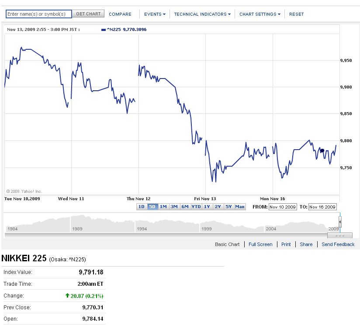Click the 9,950 y-axis label
This screenshot has height=325, width=360.
(x=346, y=61)
